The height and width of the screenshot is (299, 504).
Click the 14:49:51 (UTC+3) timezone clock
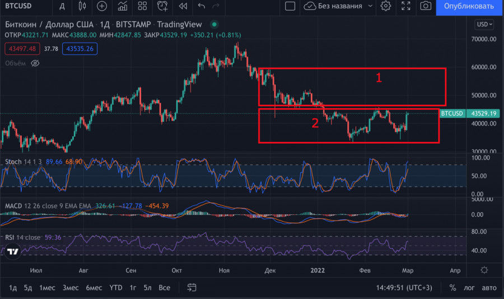coord(404,288)
